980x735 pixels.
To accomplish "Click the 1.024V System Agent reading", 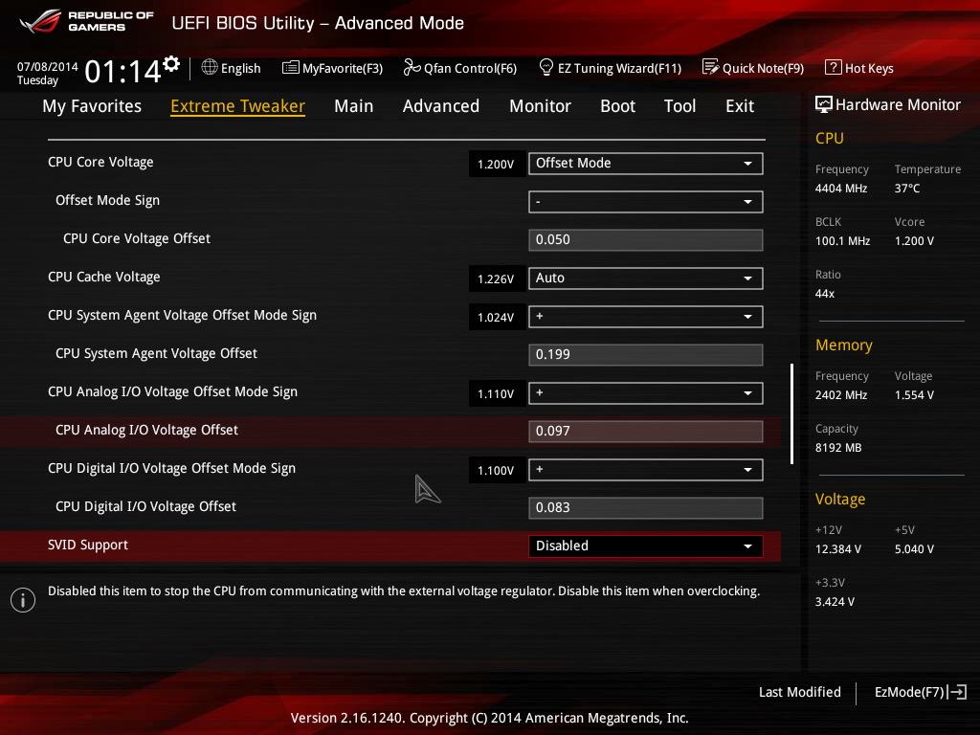I will 496,318.
